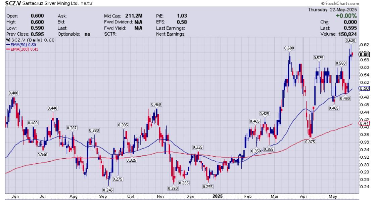Click the EMA(200) 0.41 legend entry

tap(22, 49)
